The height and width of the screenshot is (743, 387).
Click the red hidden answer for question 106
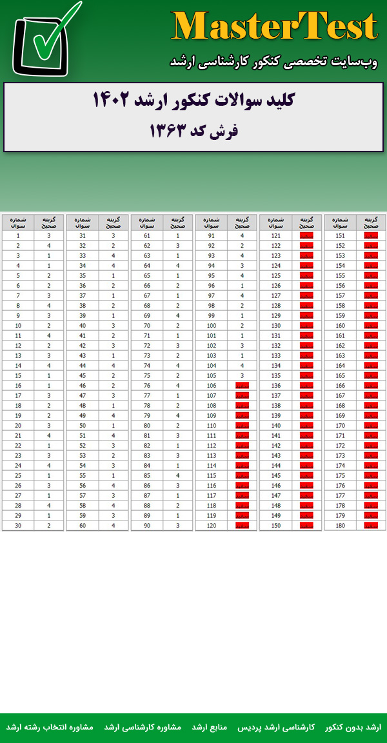[x=242, y=386]
